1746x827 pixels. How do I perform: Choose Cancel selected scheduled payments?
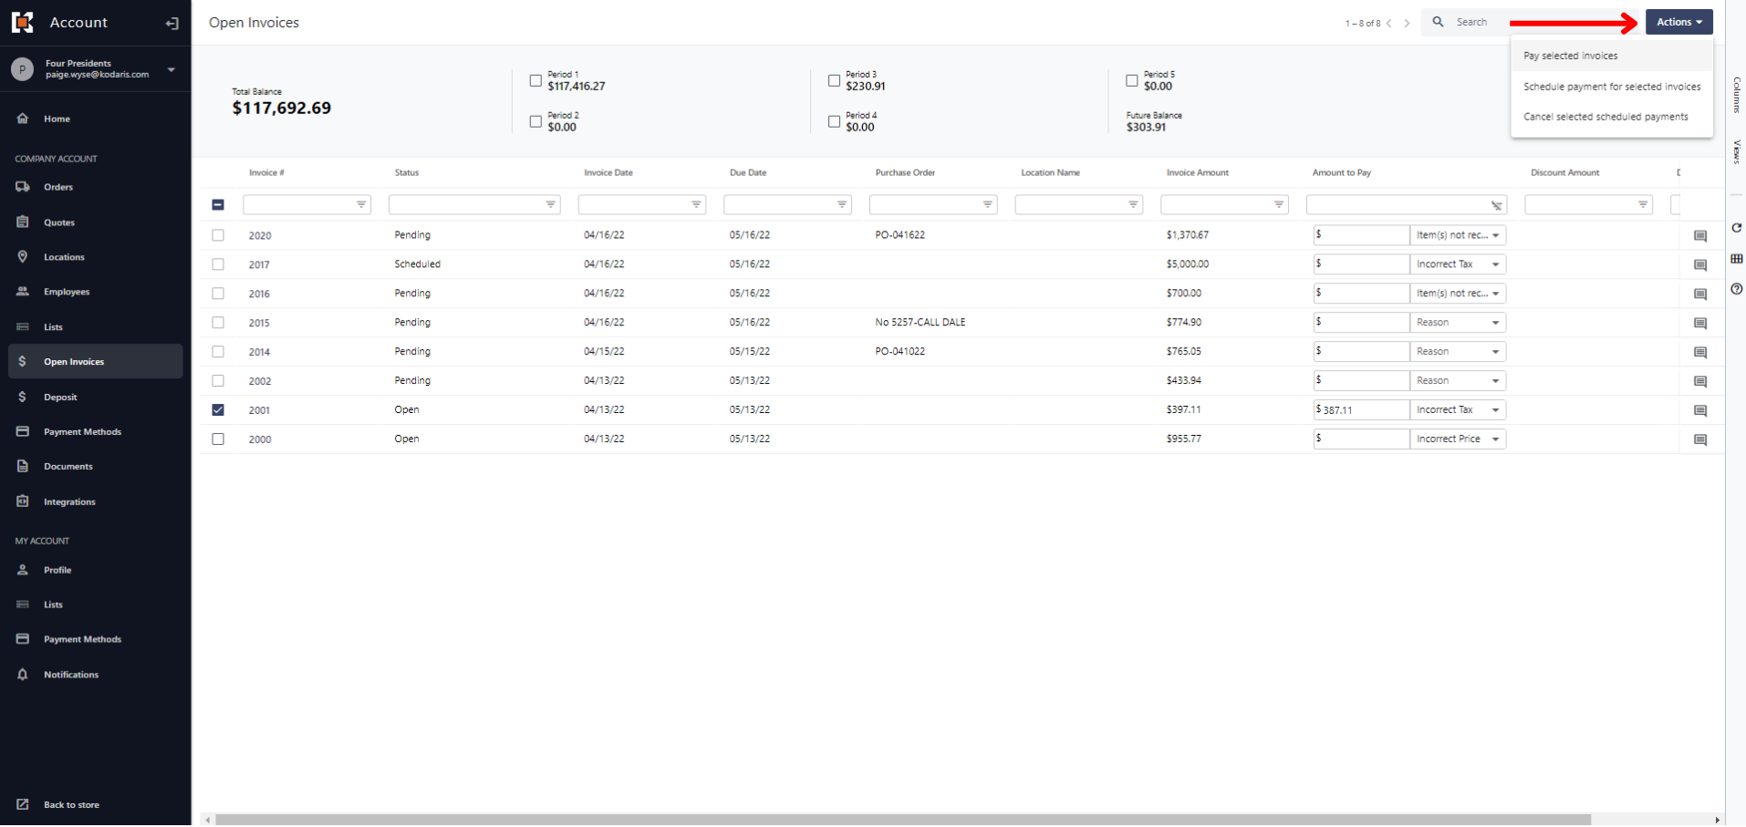(x=1611, y=117)
